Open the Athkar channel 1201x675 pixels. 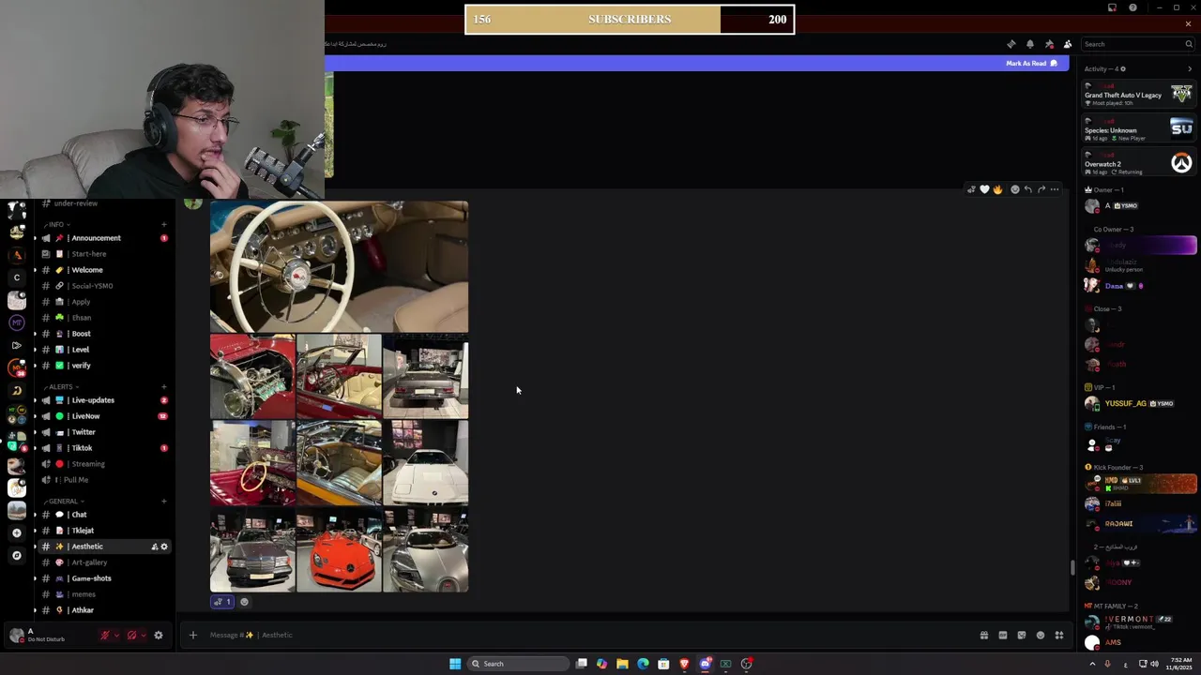coord(103,610)
